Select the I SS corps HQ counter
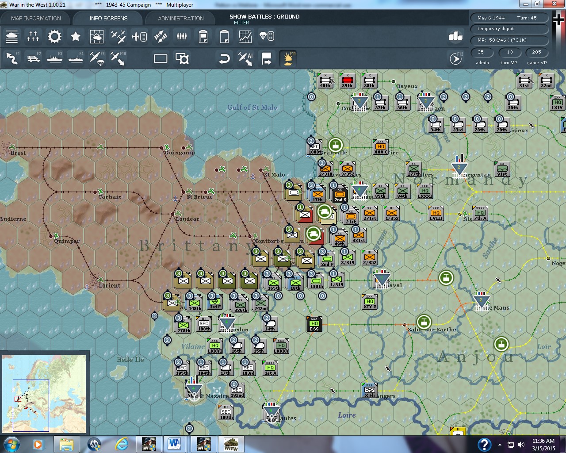 (314, 324)
